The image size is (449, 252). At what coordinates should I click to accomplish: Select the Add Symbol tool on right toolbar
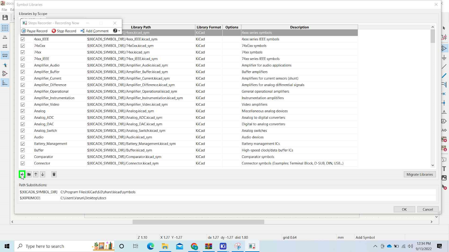click(x=444, y=48)
